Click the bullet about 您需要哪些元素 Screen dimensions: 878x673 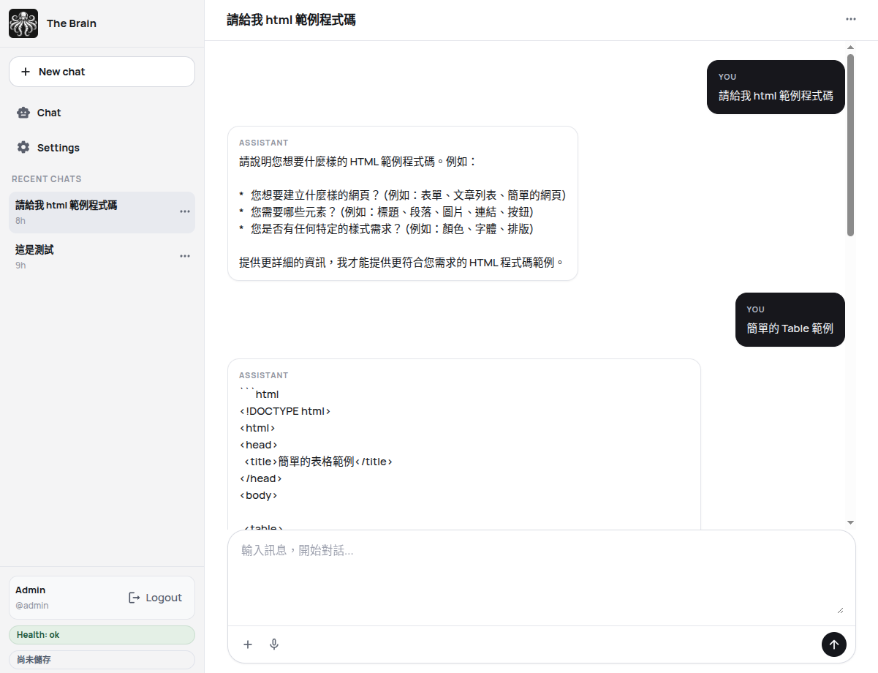[386, 212]
